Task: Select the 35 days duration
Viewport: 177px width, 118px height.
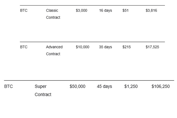Action: pos(105,47)
